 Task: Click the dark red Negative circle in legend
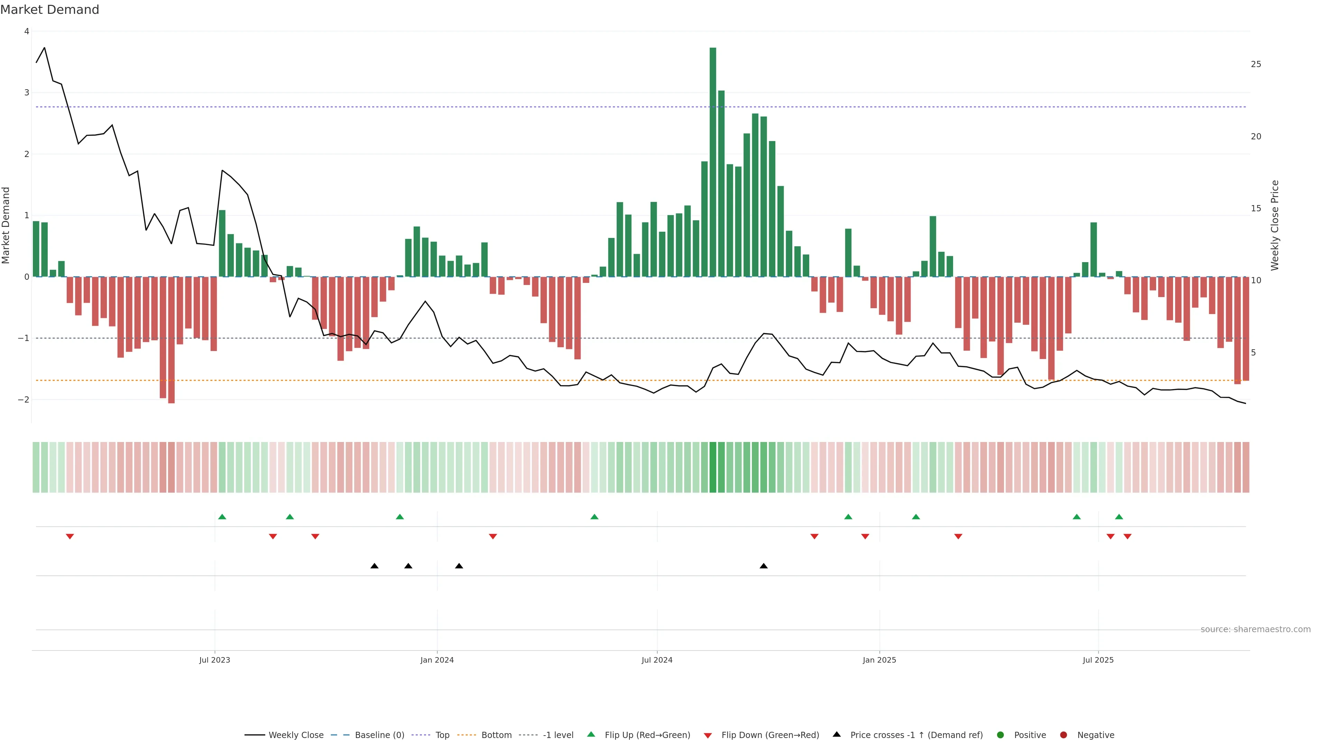(x=1063, y=735)
